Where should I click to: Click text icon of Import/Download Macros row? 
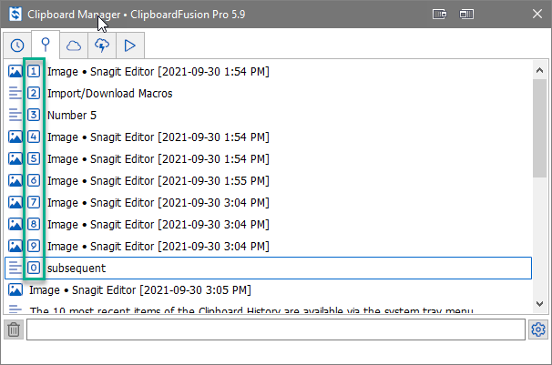pos(15,93)
